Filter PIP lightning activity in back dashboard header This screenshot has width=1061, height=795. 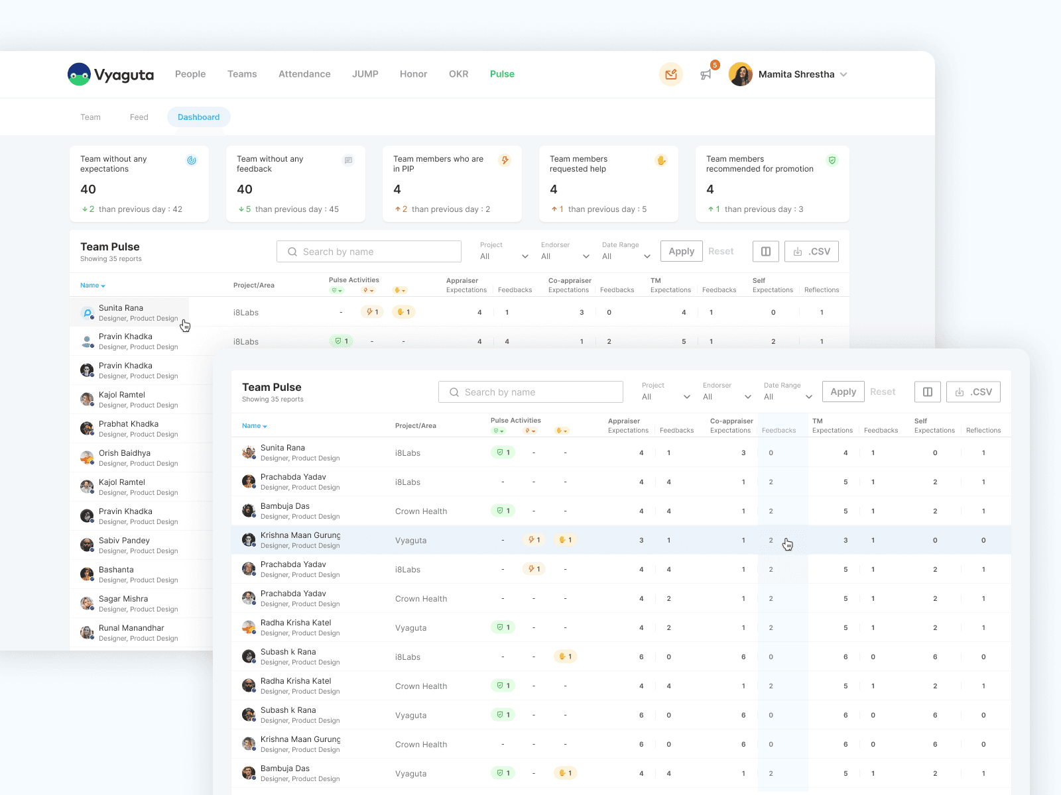coord(368,290)
